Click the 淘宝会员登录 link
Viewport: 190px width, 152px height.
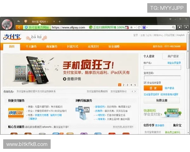(x=174, y=63)
